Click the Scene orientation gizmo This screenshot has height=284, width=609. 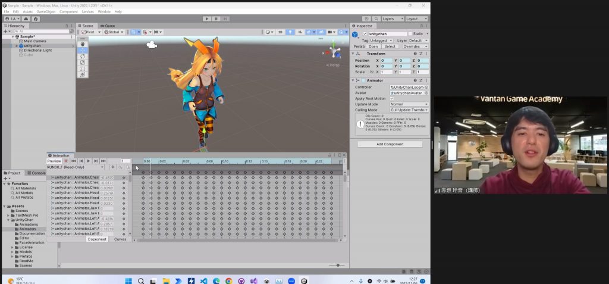pyautogui.click(x=334, y=50)
